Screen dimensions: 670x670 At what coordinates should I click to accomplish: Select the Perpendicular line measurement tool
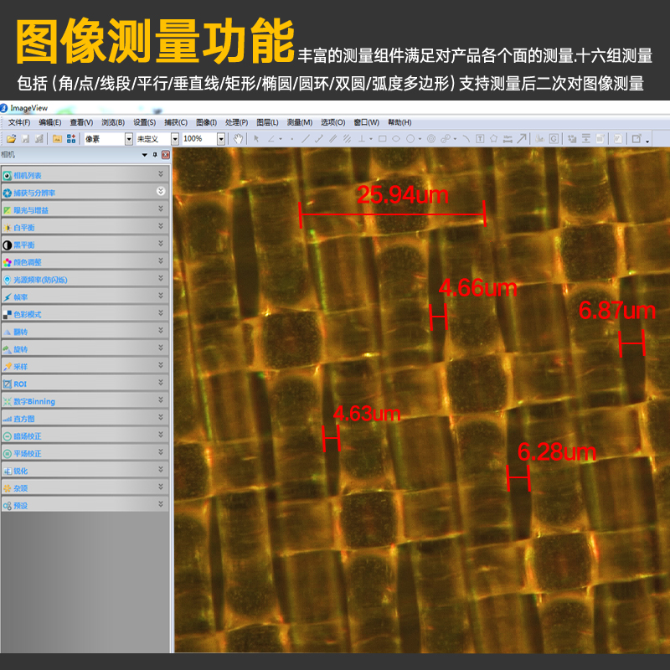[362, 139]
